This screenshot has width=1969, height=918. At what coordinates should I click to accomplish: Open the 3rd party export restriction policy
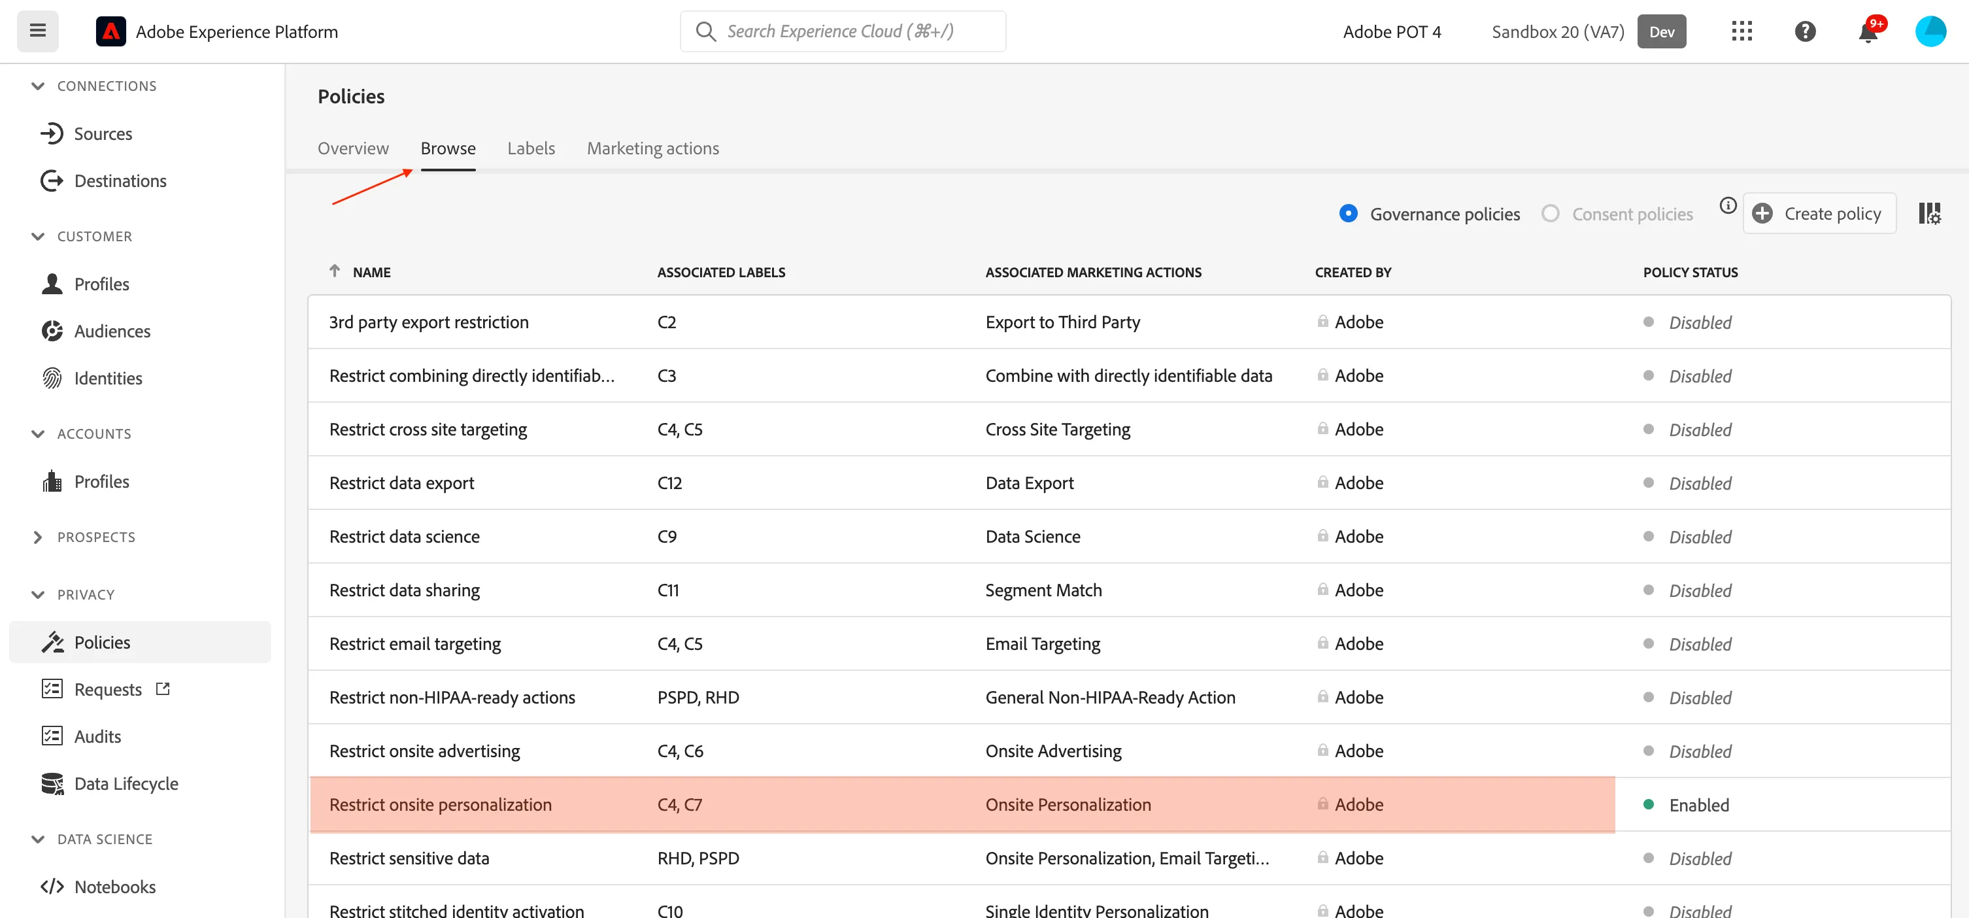coord(429,322)
